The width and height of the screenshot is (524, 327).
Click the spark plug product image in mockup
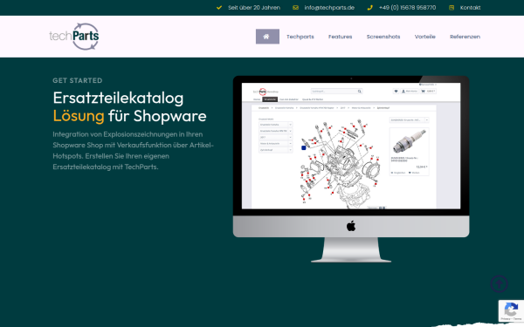410,141
